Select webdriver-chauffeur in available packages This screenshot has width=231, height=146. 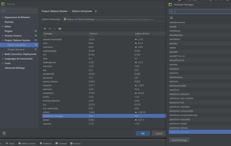click(200, 107)
